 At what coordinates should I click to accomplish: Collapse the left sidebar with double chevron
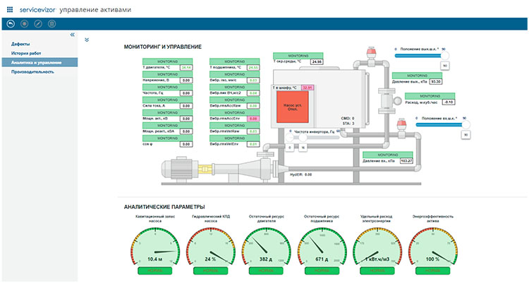73,35
